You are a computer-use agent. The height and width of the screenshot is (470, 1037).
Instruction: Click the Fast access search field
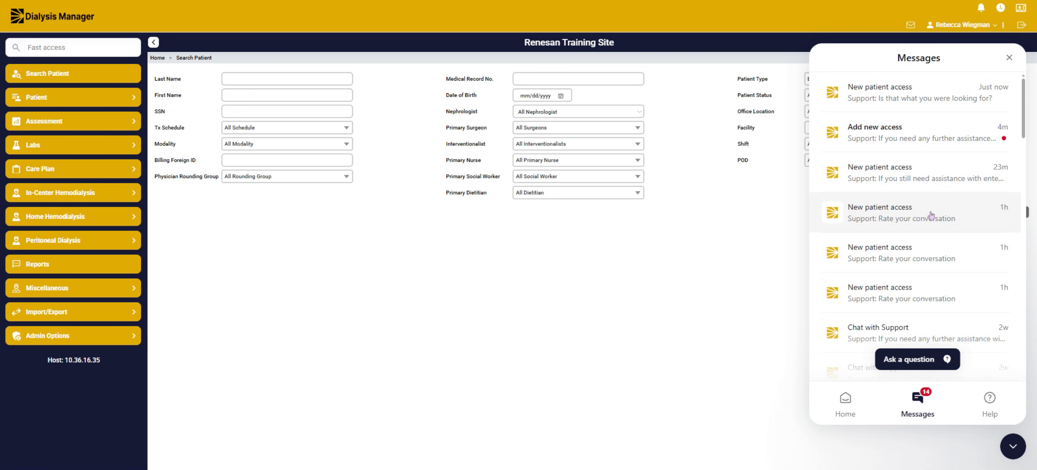73,47
